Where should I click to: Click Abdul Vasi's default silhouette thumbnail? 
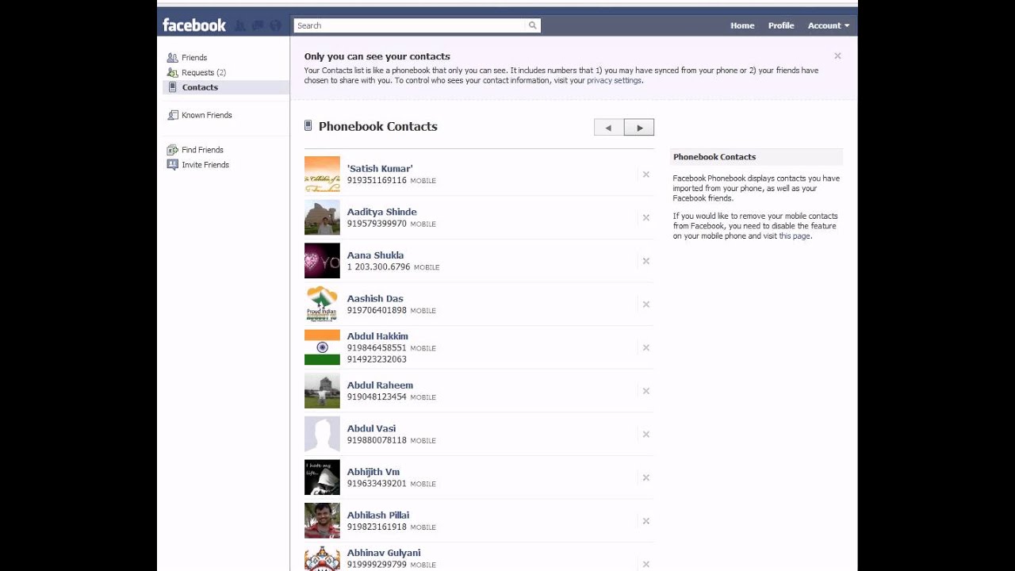[x=322, y=435]
